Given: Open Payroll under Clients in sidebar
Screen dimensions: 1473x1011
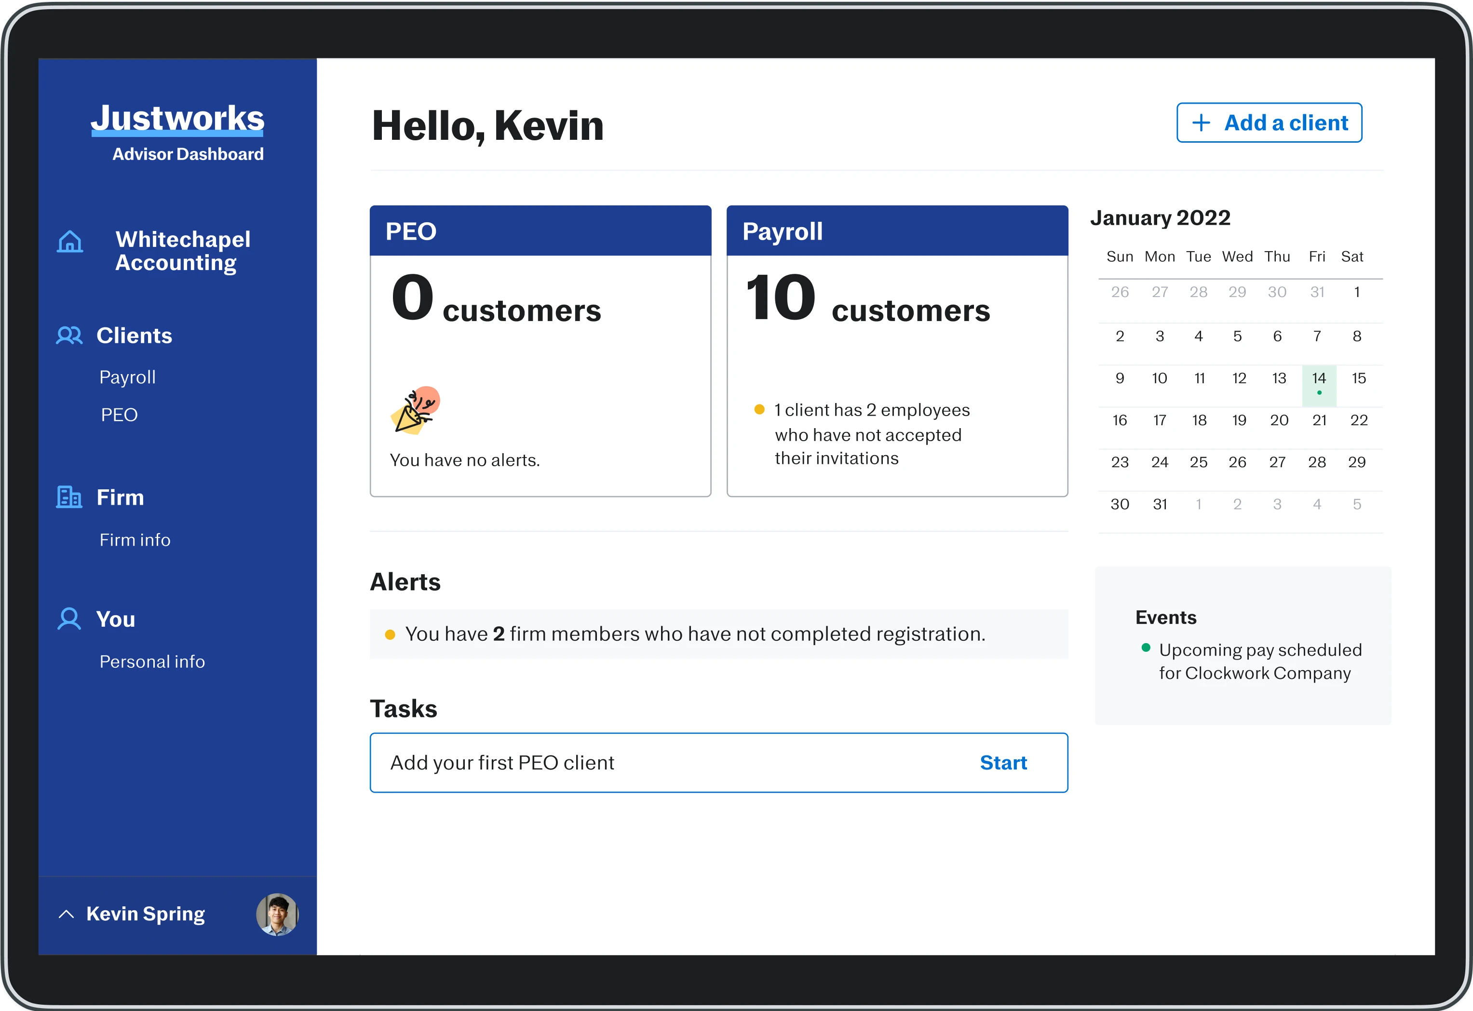Looking at the screenshot, I should pyautogui.click(x=127, y=377).
